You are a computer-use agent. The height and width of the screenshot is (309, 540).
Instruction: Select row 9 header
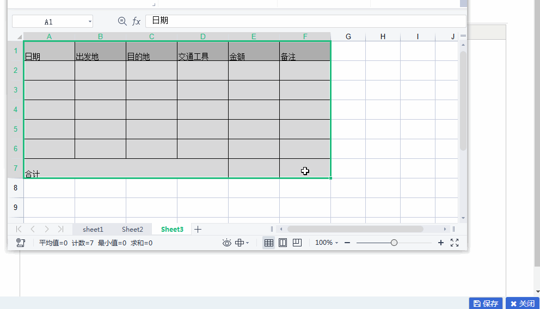point(15,207)
